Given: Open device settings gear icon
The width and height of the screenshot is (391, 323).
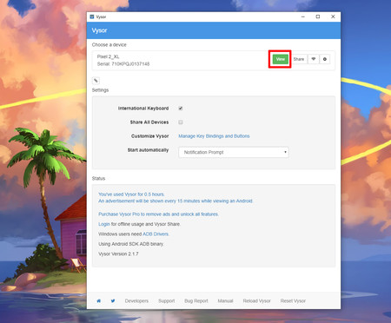Looking at the screenshot, I should pyautogui.click(x=325, y=59).
